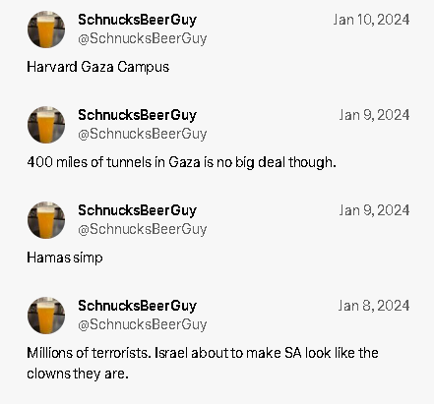Select the 'Hamas simp' post text
The width and height of the screenshot is (434, 404).
tap(65, 258)
